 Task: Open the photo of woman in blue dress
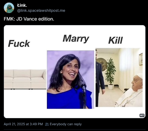pos(71,80)
